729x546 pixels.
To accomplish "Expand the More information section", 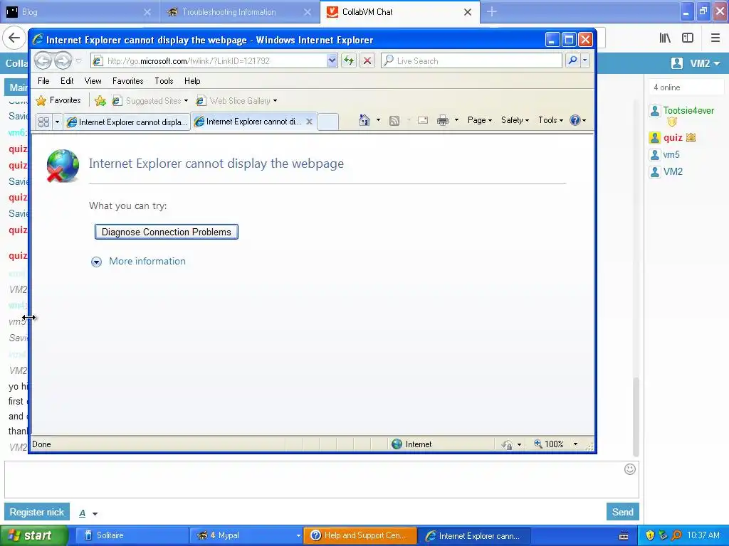I will click(138, 262).
